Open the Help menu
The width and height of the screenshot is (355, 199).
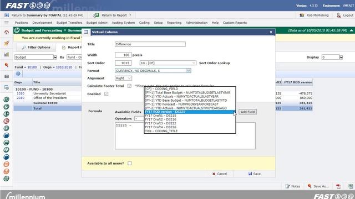[x=215, y=23]
